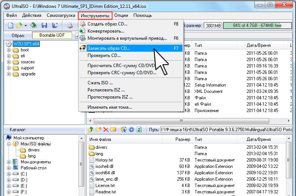This screenshot has height=196, width=296.
Task: Click the green Refresh page icon
Action: click(139, 130)
